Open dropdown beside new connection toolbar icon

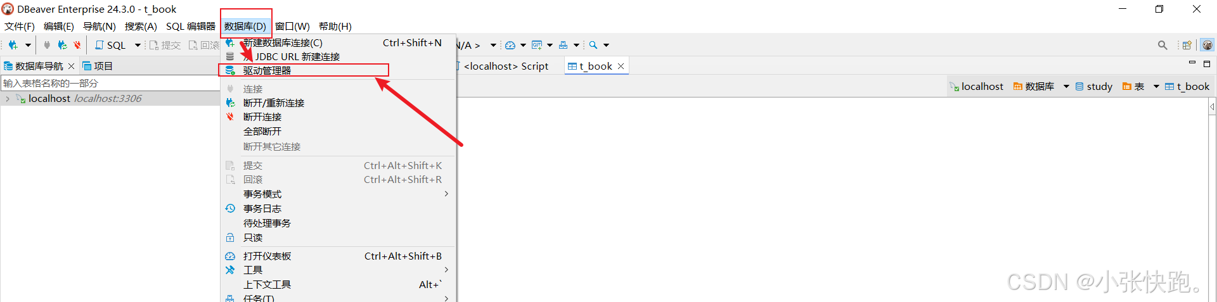(28, 45)
